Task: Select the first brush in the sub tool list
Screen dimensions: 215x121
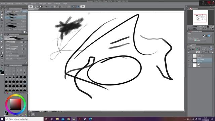Action: (15, 15)
